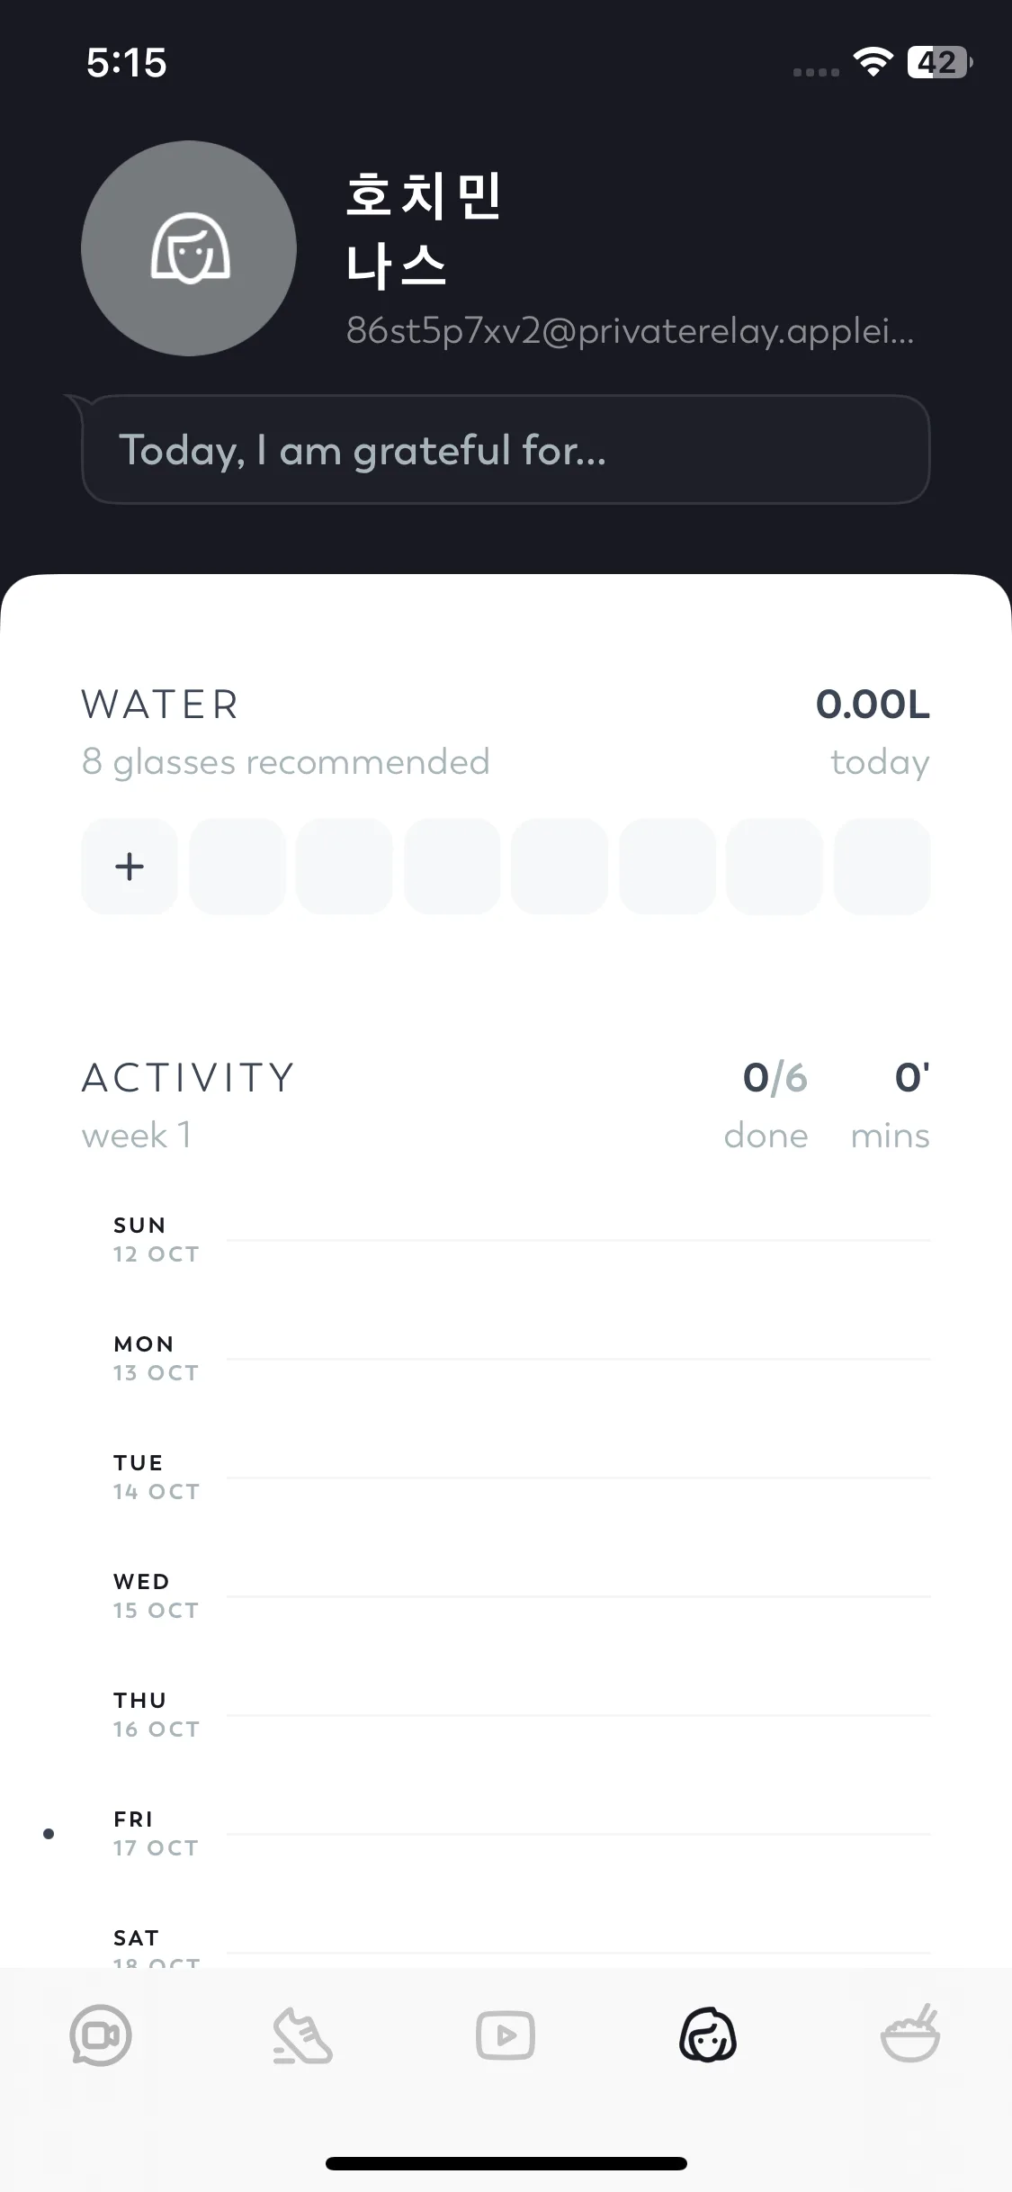Open the running shoe workout tab
Image resolution: width=1012 pixels, height=2192 pixels.
[303, 2035]
